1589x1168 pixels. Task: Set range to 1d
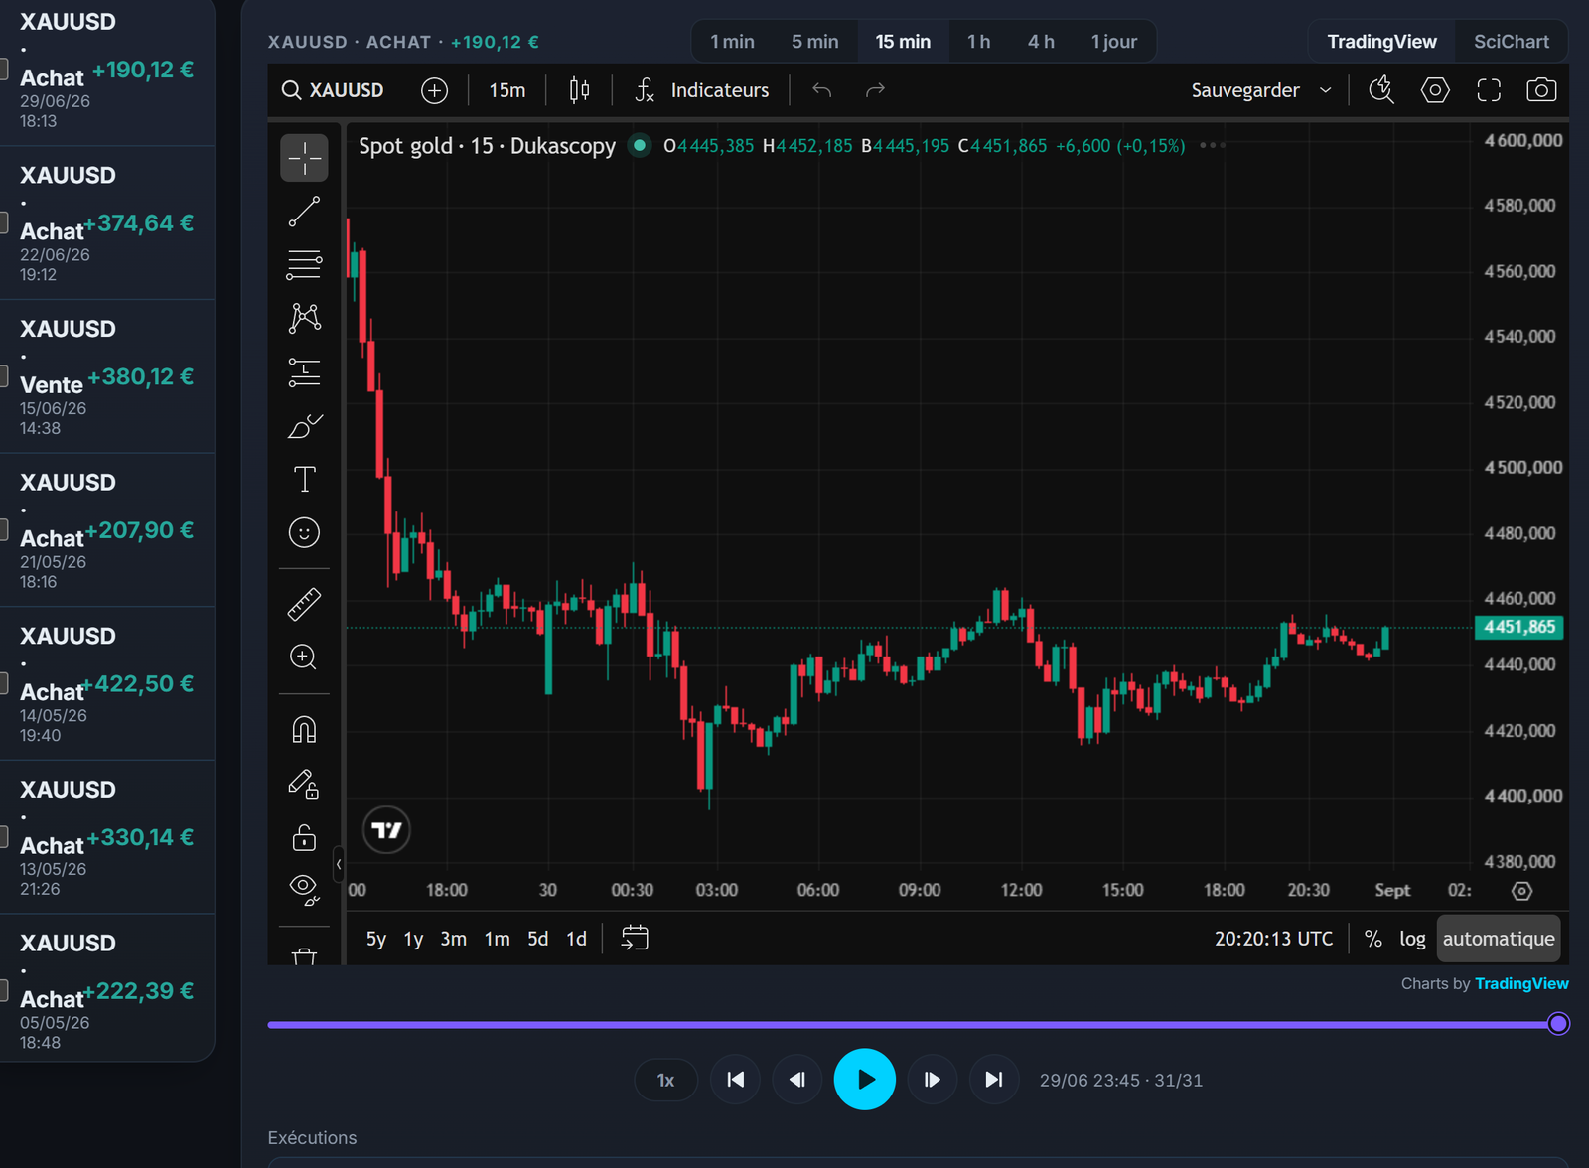tap(576, 939)
